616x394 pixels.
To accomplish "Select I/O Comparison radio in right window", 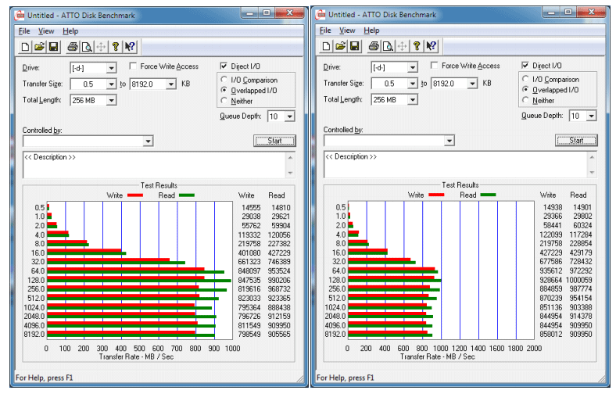I will (525, 79).
